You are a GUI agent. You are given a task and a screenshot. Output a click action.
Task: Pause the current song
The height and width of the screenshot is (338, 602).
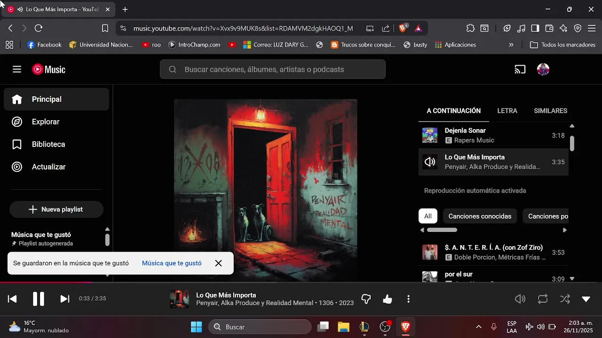(x=39, y=299)
